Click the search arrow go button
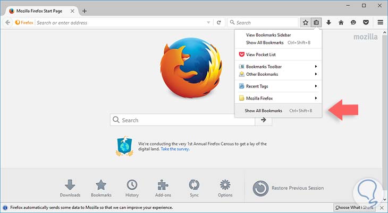This screenshot has width=388, height=213. pos(264,120)
